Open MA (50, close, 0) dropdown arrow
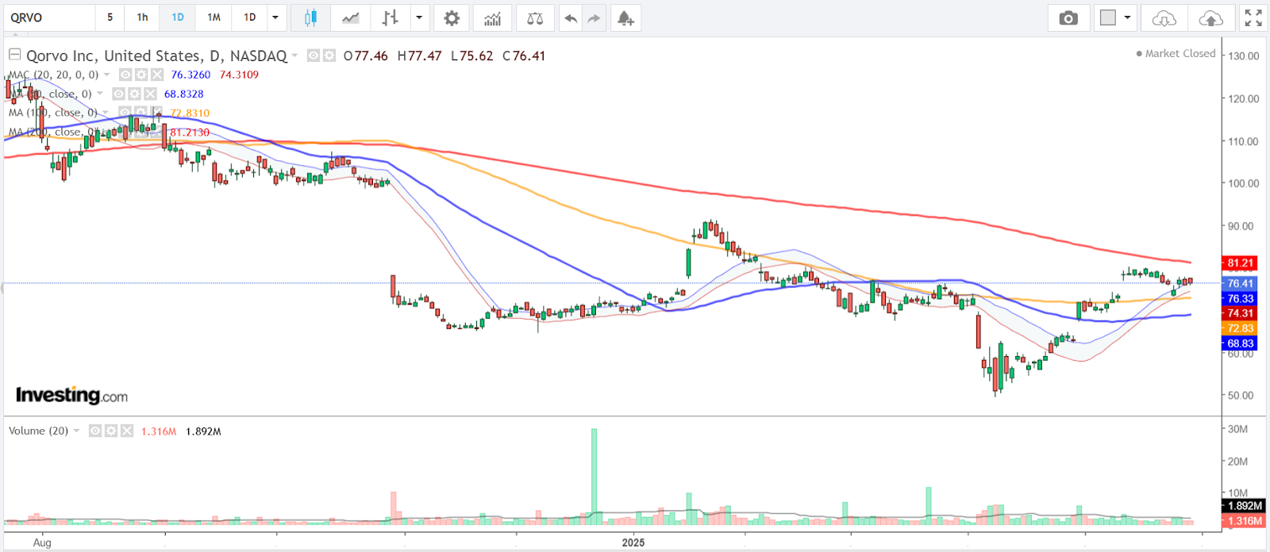1270x552 pixels. 99,94
